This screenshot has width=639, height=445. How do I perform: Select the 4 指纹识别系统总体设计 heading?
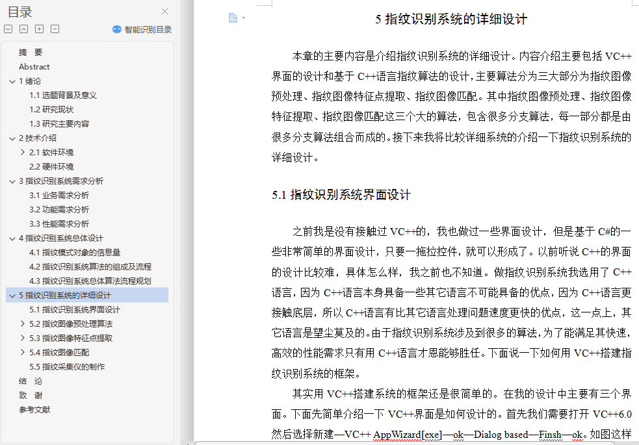[x=61, y=238]
